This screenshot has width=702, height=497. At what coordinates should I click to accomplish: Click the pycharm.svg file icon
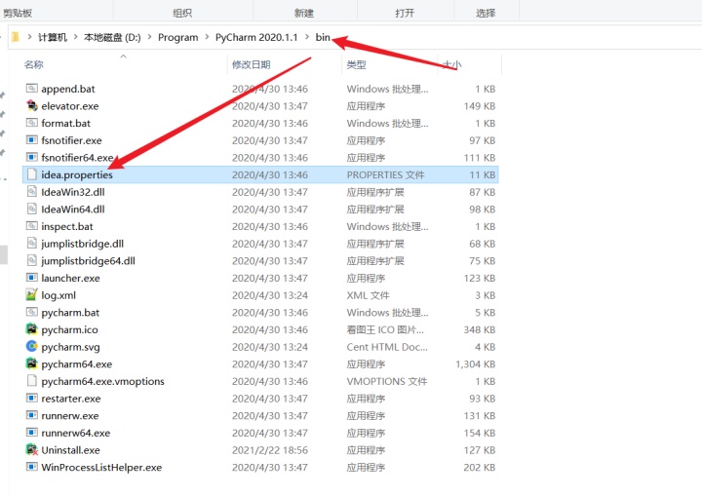pos(32,347)
